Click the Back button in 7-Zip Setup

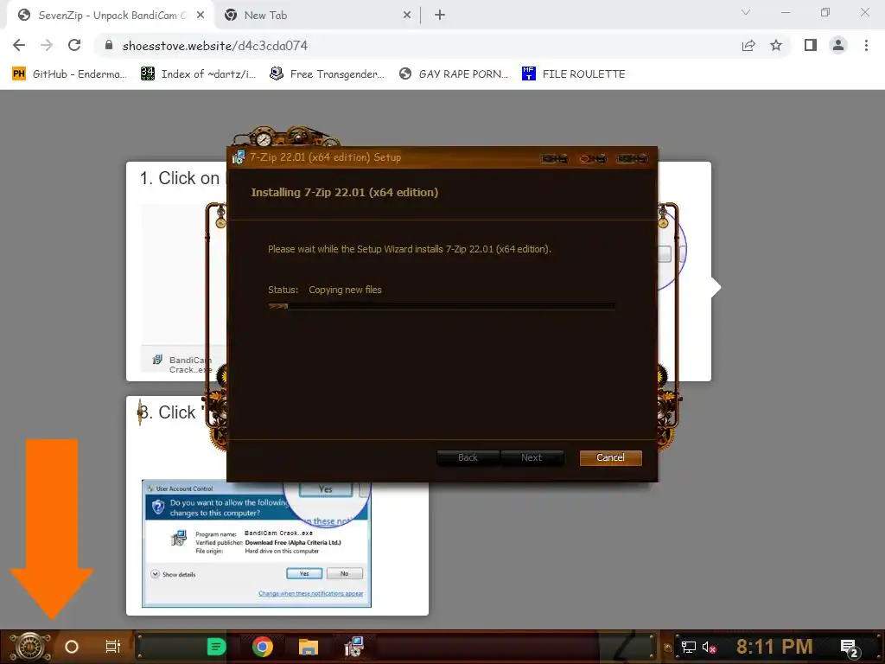(468, 457)
